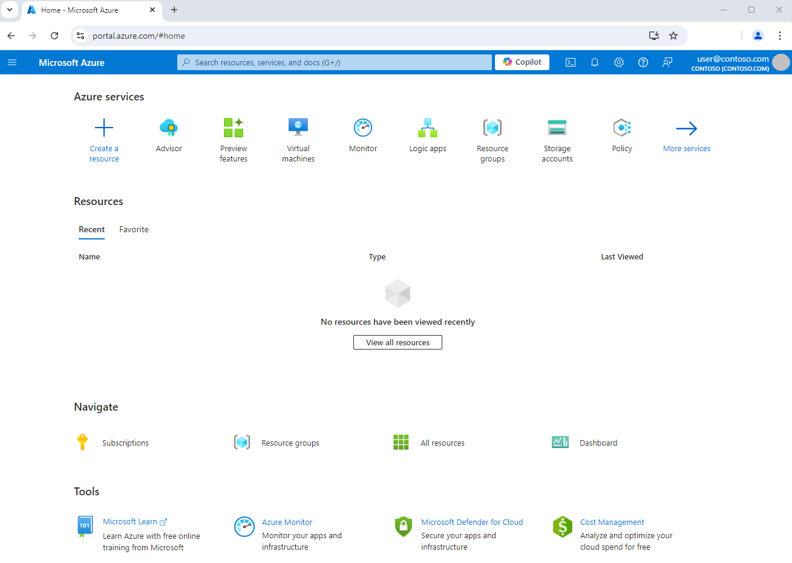
Task: Open a new browser tab
Action: click(x=174, y=10)
